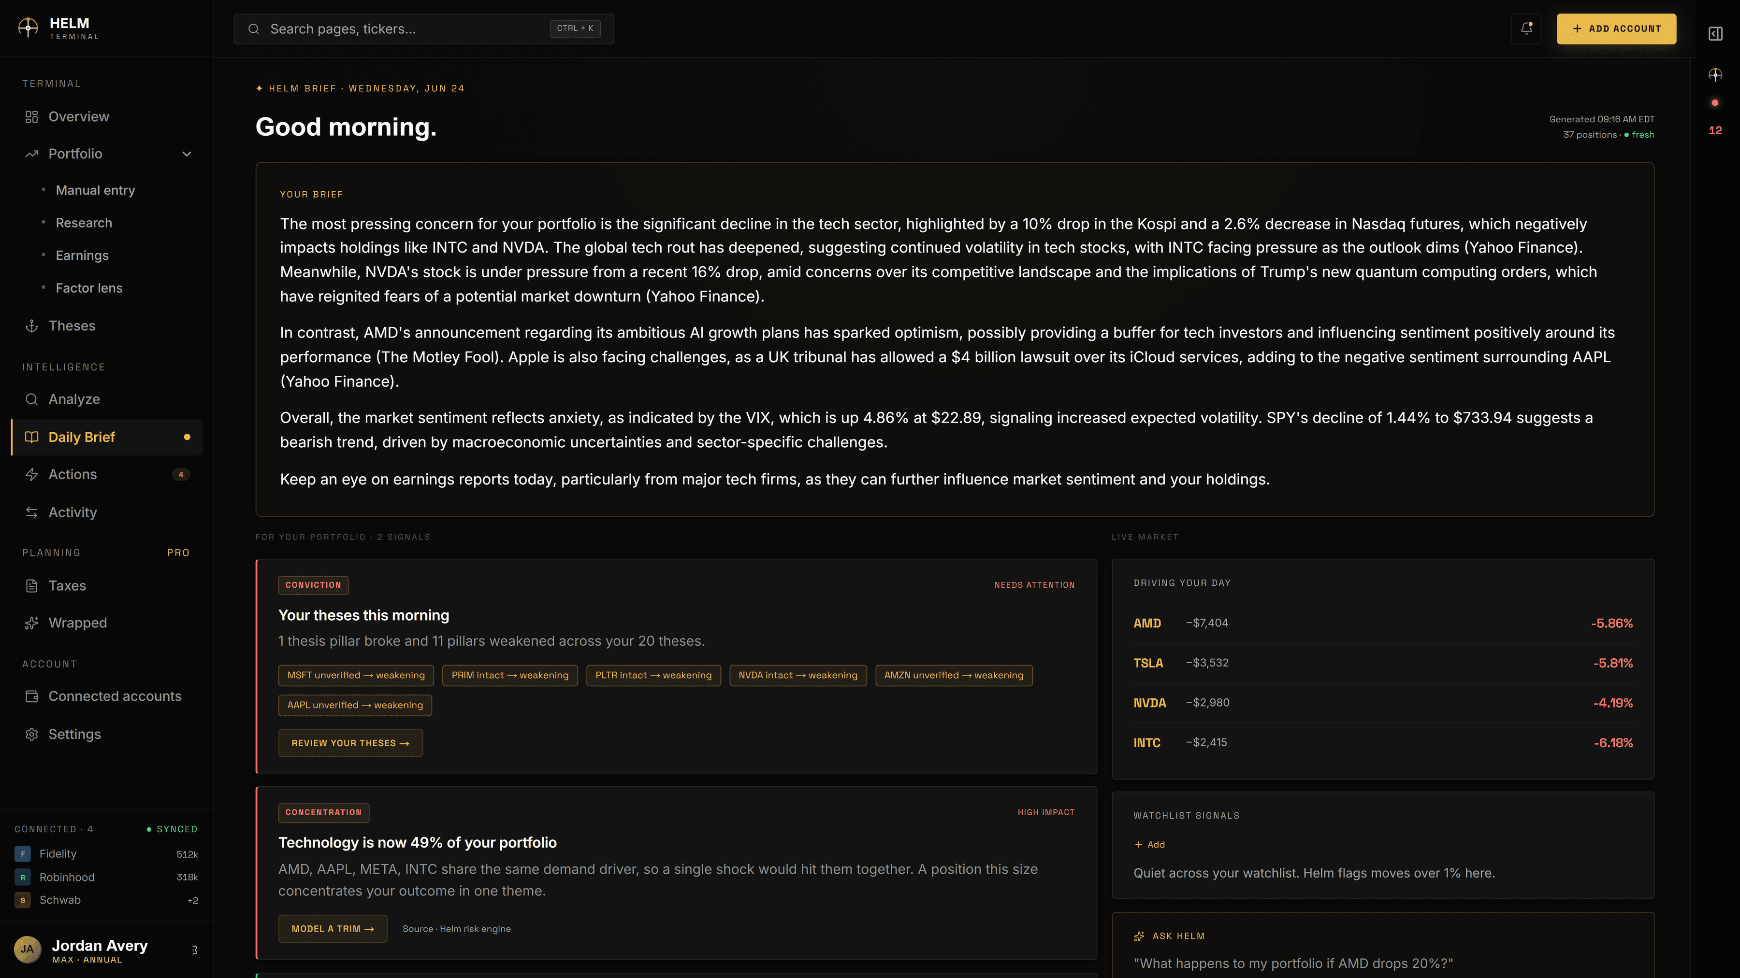Collapse the Portfolio submenu chevron
1740x978 pixels.
click(187, 154)
